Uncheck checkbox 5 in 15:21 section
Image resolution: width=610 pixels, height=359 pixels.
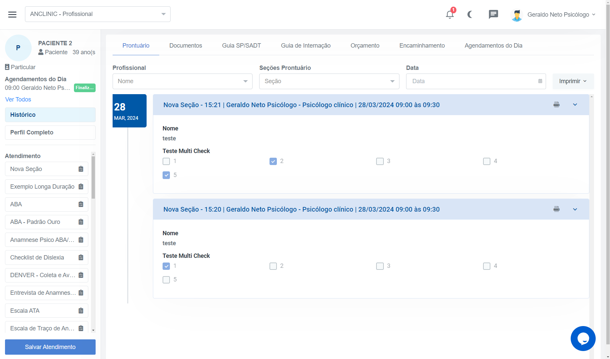(x=166, y=175)
